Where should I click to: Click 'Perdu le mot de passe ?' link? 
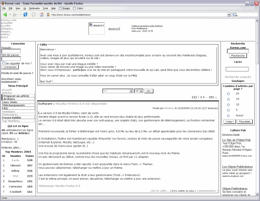pos(17,73)
